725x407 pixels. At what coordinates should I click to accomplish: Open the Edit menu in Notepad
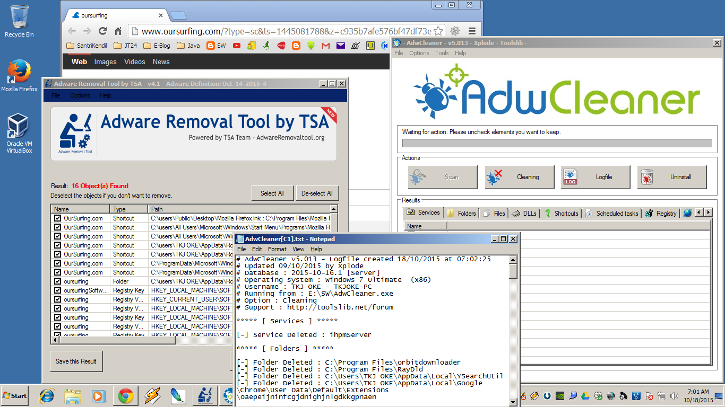coord(257,249)
